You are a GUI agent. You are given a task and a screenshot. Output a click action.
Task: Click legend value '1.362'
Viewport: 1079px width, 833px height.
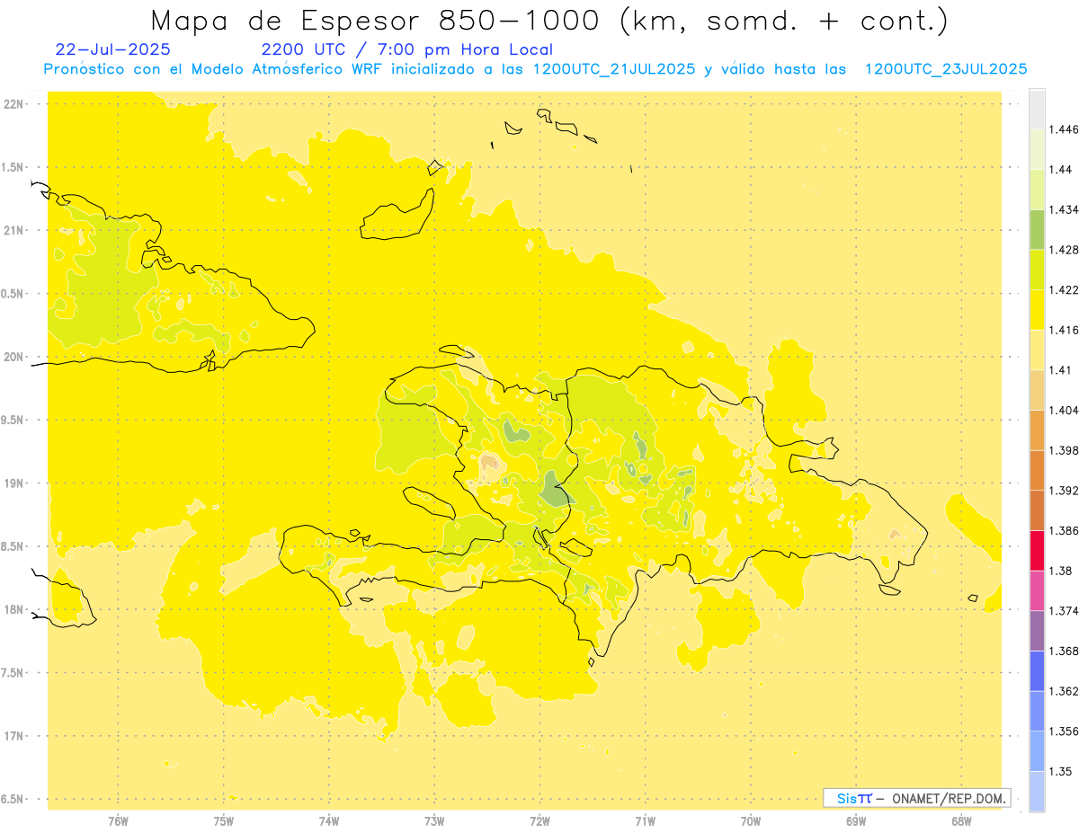[x=1064, y=691]
